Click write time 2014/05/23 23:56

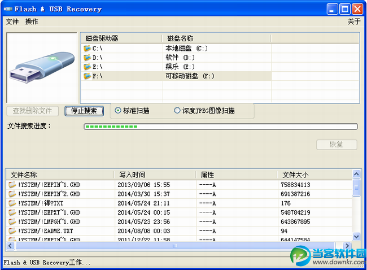(x=144, y=221)
